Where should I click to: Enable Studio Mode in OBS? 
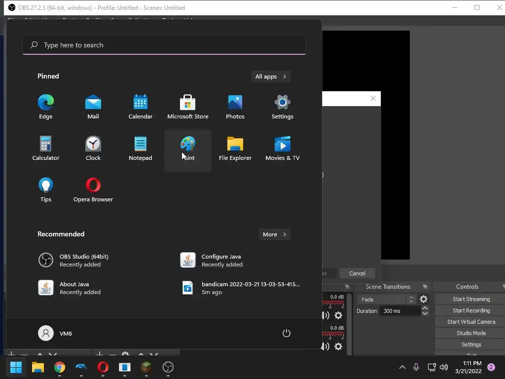[x=471, y=333]
